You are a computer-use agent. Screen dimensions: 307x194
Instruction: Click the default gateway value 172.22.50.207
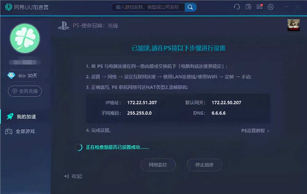(226, 103)
